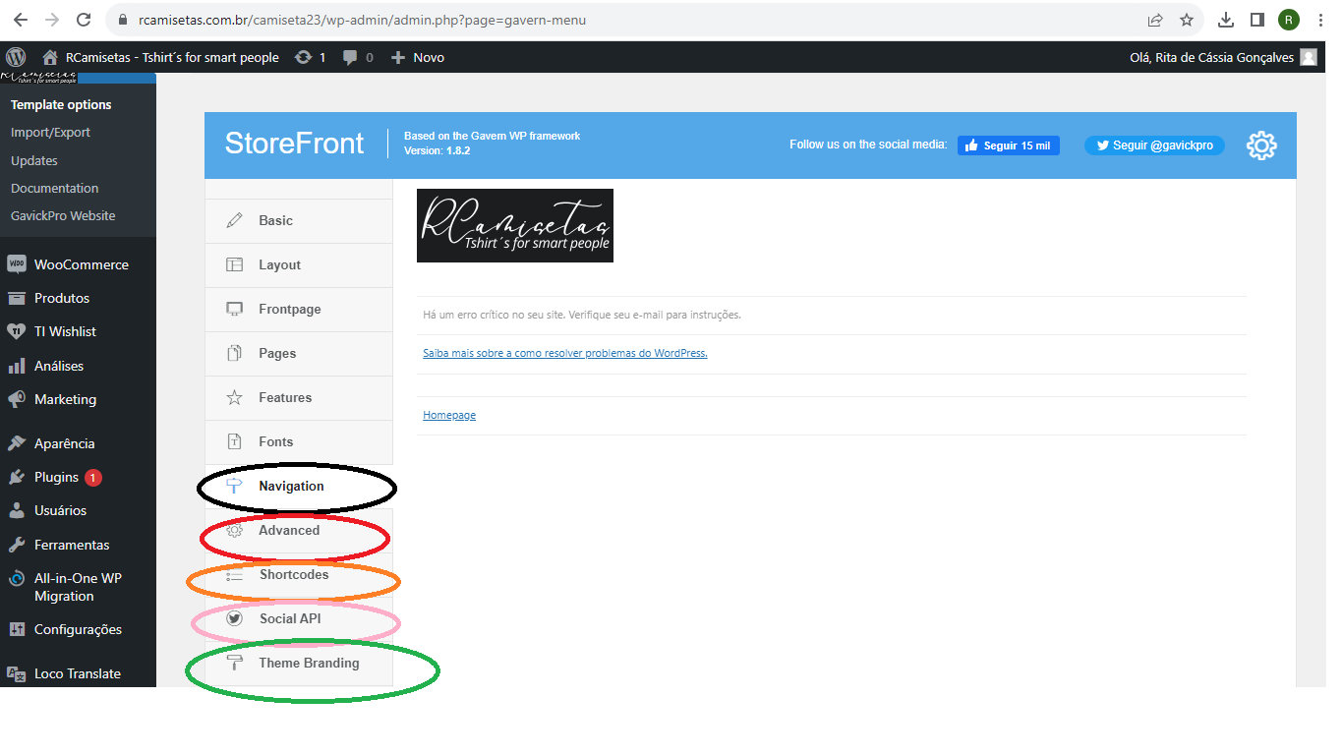
Task: Click the TI Wishlist heart icon
Action: click(17, 331)
